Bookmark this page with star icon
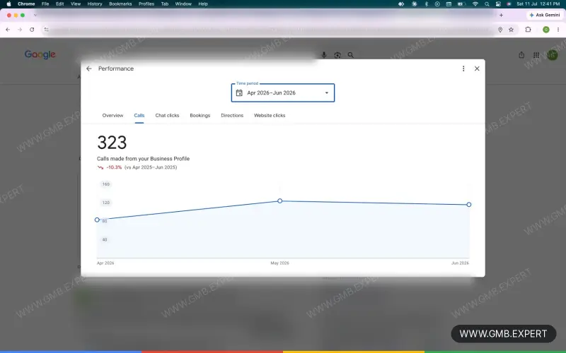The width and height of the screenshot is (566, 353). click(x=511, y=30)
